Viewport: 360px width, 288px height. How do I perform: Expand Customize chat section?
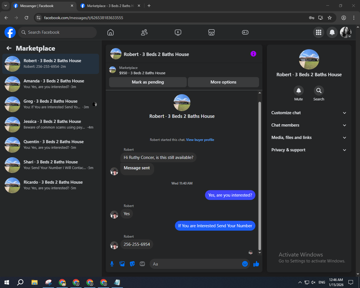point(309,113)
